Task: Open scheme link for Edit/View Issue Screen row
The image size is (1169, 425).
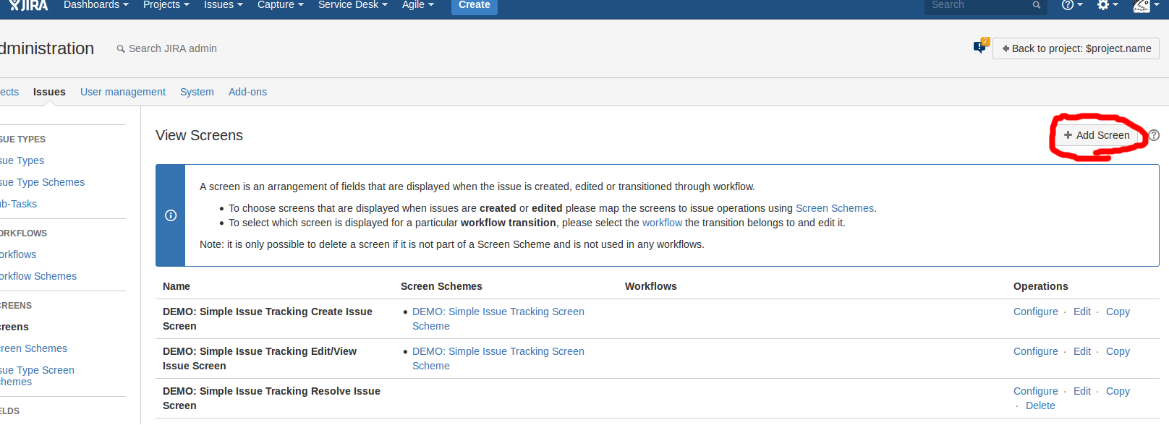Action: coord(498,359)
